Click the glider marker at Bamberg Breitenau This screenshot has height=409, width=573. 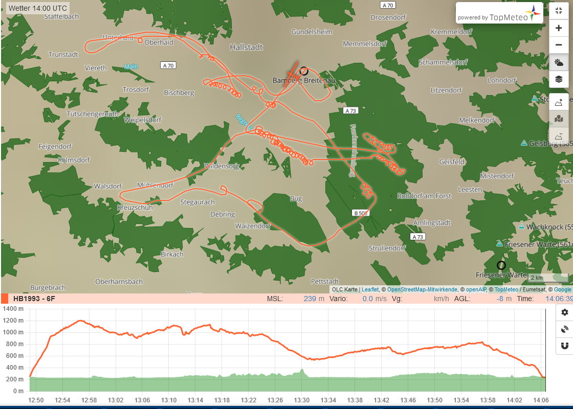(291, 75)
